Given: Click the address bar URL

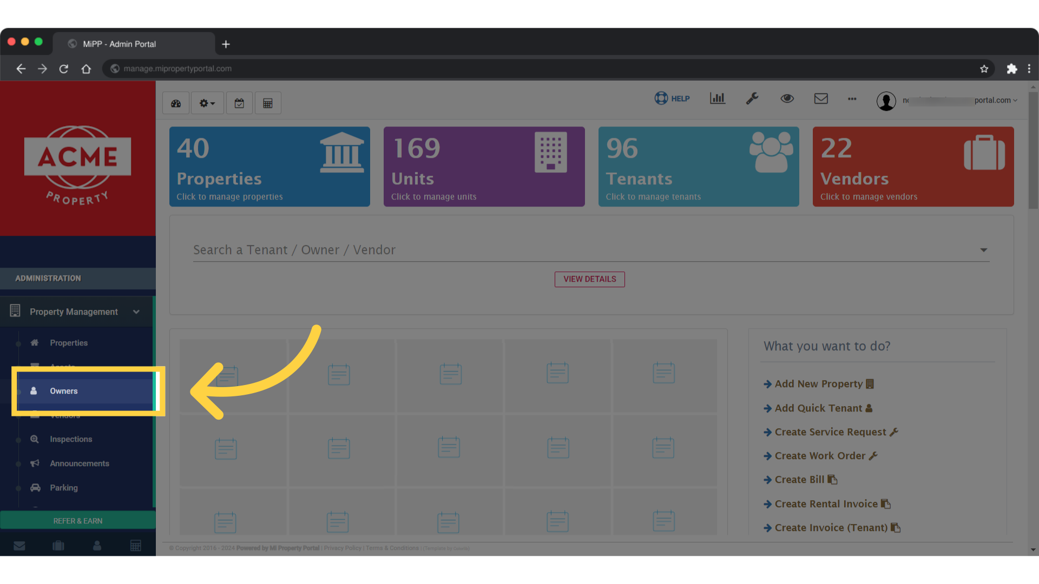Looking at the screenshot, I should tap(177, 69).
